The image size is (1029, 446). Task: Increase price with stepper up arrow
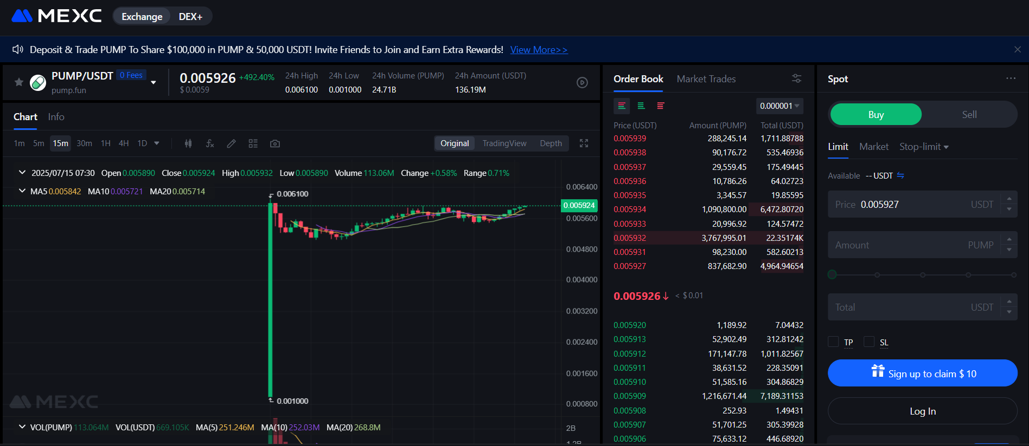coord(1009,199)
